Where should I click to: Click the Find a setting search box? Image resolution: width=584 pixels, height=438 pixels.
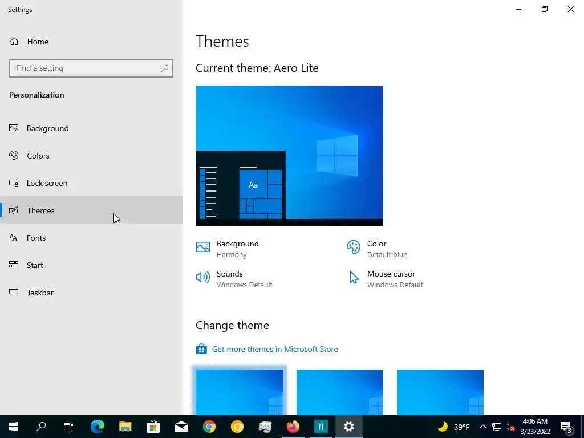91,68
